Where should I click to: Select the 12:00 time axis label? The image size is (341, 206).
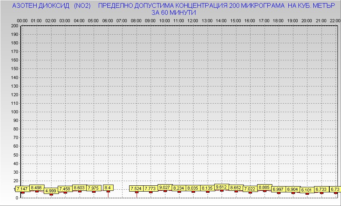(x=193, y=21)
